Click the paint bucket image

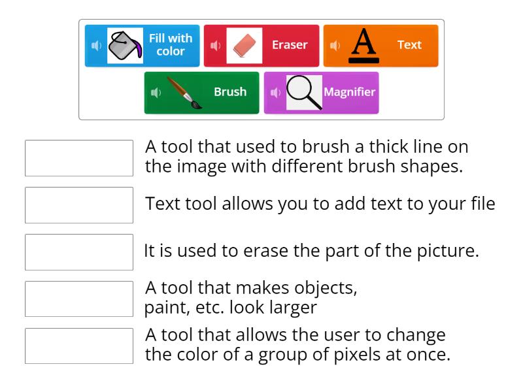pos(124,46)
